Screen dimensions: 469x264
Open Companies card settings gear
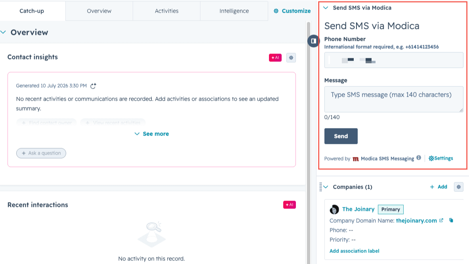[459, 187]
